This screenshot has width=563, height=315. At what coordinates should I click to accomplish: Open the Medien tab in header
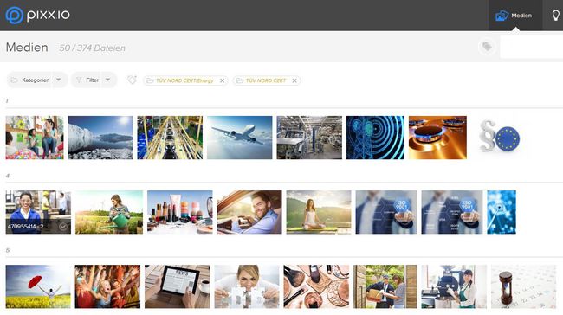[x=515, y=16]
